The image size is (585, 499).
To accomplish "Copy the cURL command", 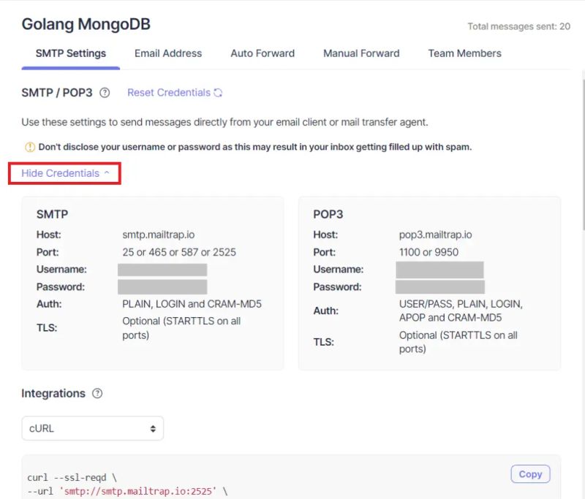I will (530, 474).
